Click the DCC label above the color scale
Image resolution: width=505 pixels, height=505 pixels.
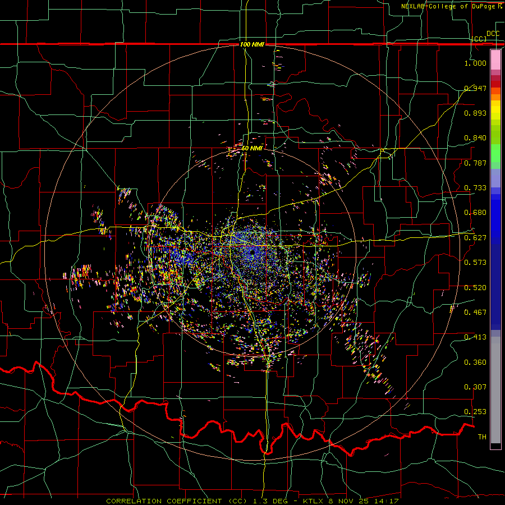click(x=493, y=34)
